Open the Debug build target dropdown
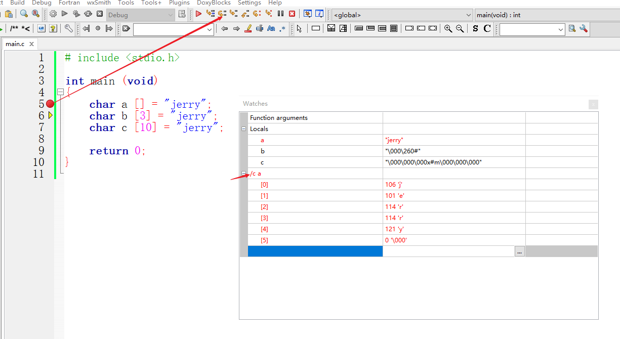The image size is (620, 339). click(141, 15)
